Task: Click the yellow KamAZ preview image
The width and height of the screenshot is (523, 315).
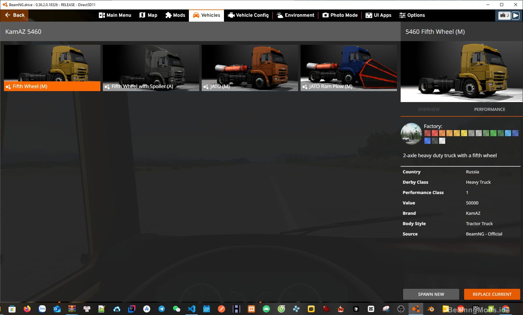Action: click(x=462, y=72)
